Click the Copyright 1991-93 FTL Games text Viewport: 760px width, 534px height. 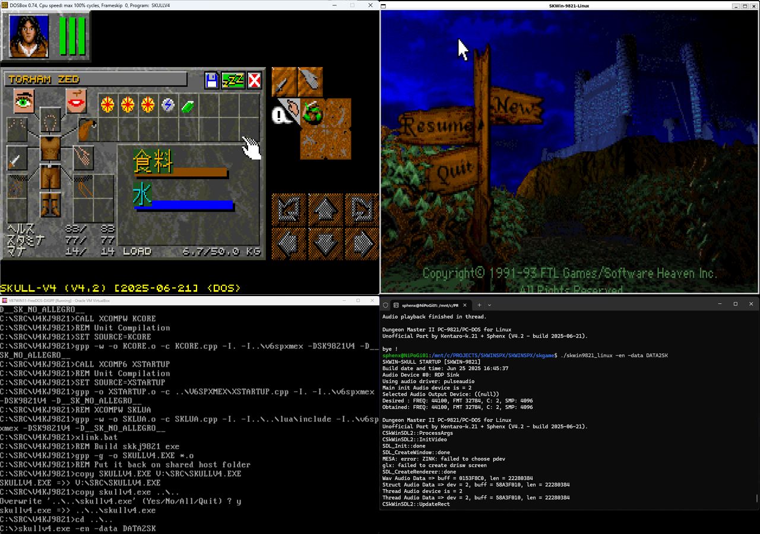569,274
